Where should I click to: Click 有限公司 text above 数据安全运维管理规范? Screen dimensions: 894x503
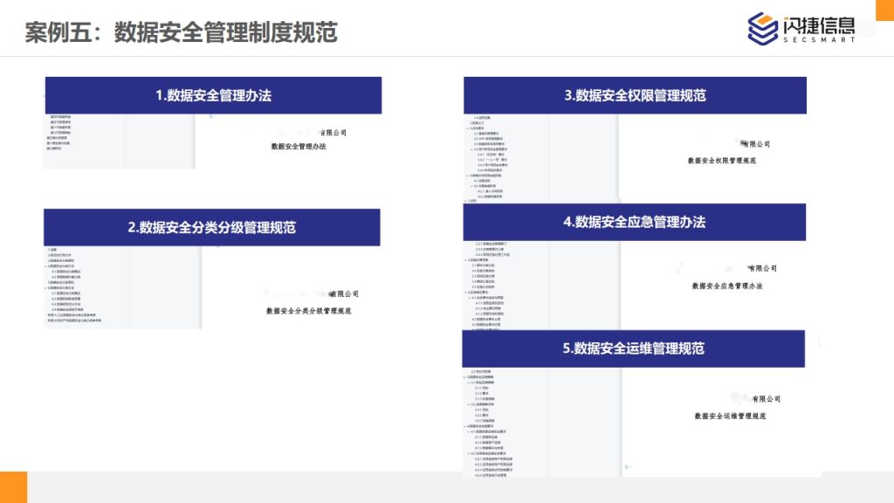point(767,399)
